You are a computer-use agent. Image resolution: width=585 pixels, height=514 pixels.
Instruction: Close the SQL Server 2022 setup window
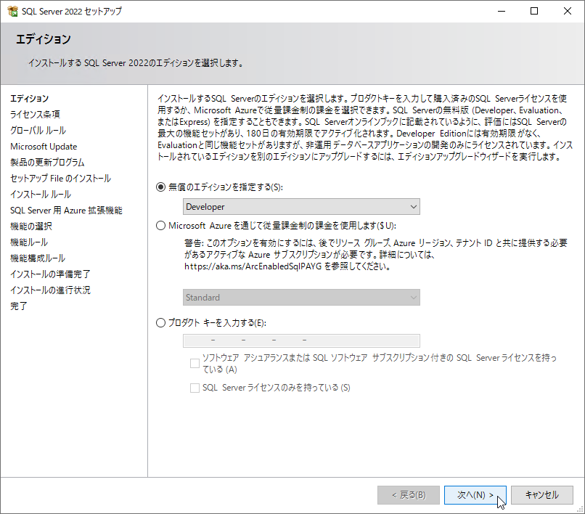click(x=568, y=11)
